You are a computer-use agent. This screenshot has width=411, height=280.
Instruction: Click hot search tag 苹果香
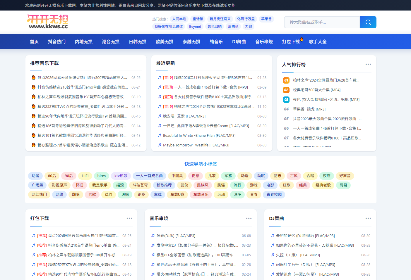point(266,19)
